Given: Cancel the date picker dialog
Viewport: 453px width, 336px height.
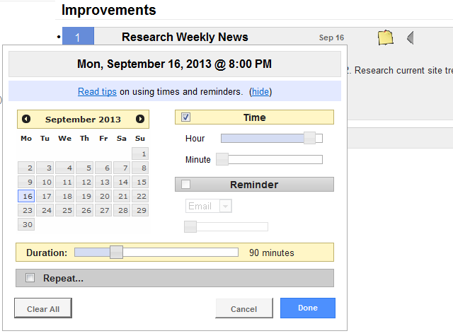Looking at the screenshot, I should pyautogui.click(x=244, y=309).
